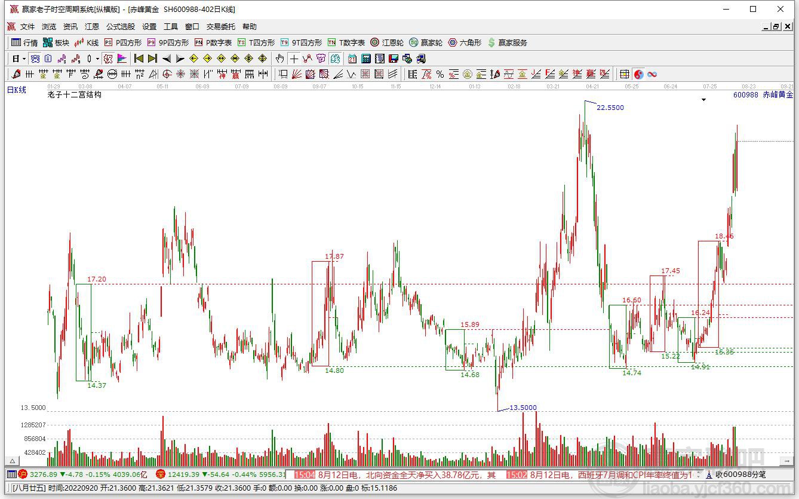The width and height of the screenshot is (799, 499).
Task: Click the 600988 赤峰黄金 stock label
Action: pos(763,94)
